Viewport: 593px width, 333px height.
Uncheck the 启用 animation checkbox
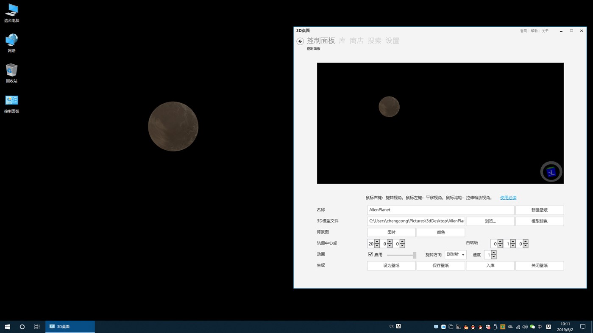[x=370, y=254]
